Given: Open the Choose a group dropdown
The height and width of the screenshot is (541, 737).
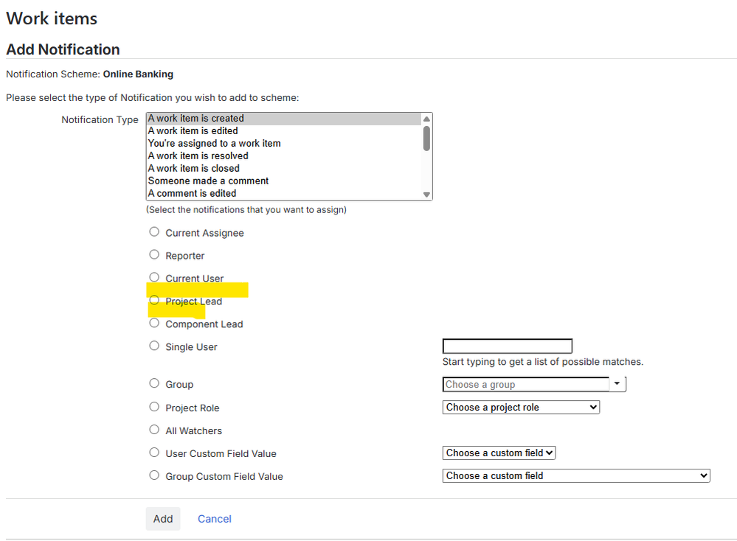Looking at the screenshot, I should click(x=617, y=383).
